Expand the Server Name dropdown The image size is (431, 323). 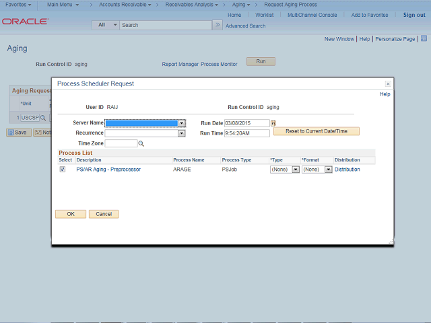[182, 123]
